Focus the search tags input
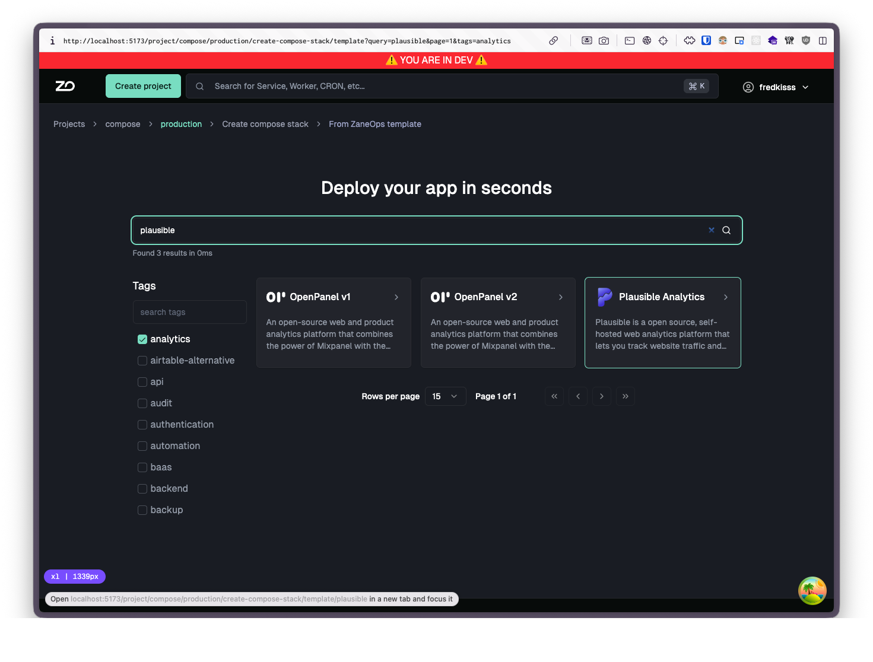Image resolution: width=873 pixels, height=662 pixels. [190, 312]
